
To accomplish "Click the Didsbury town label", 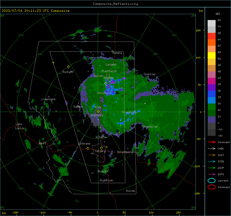I will (x=97, y=115).
